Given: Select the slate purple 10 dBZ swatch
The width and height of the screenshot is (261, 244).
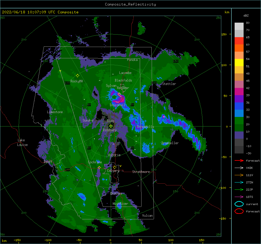Looking at the screenshot, I should coord(239,135).
